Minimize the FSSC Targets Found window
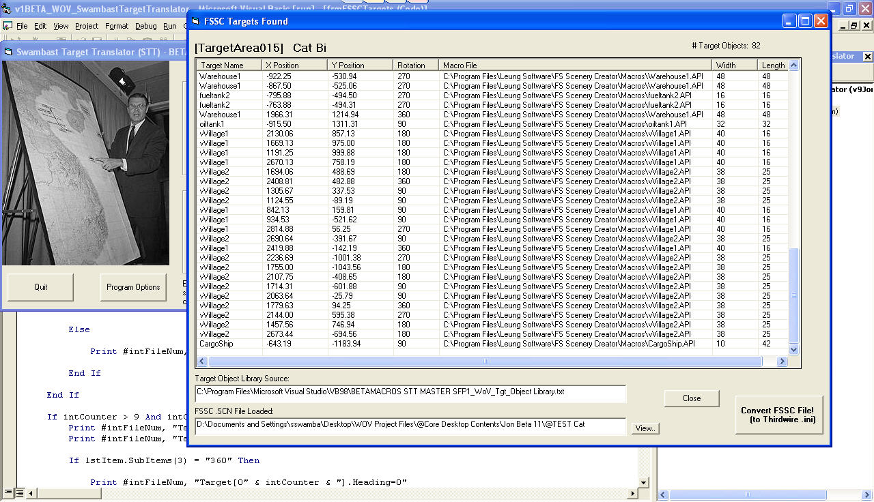874x502 pixels. [x=790, y=21]
